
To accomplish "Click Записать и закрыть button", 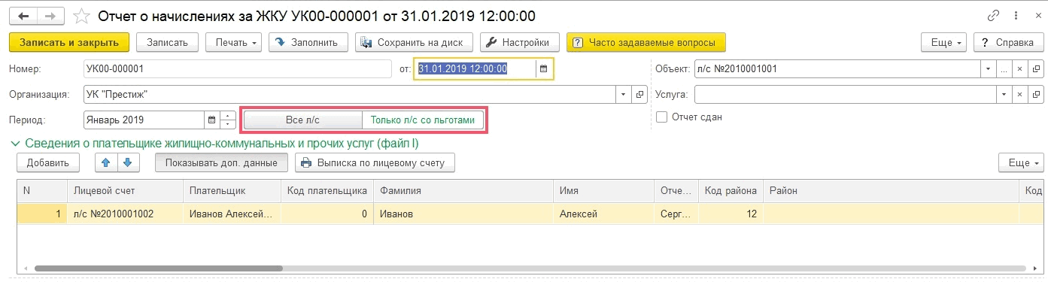I will 69,42.
